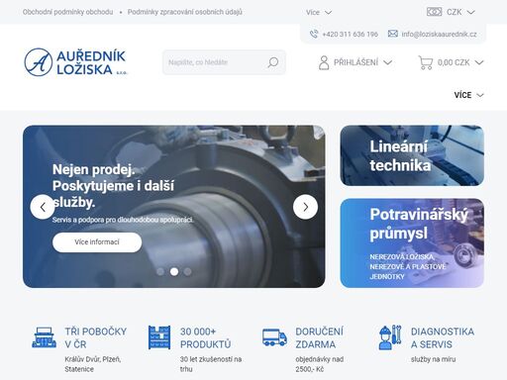This screenshot has height=380, width=507.
Task: Open Obchodní podmínky obchodu link
Action: click(67, 12)
